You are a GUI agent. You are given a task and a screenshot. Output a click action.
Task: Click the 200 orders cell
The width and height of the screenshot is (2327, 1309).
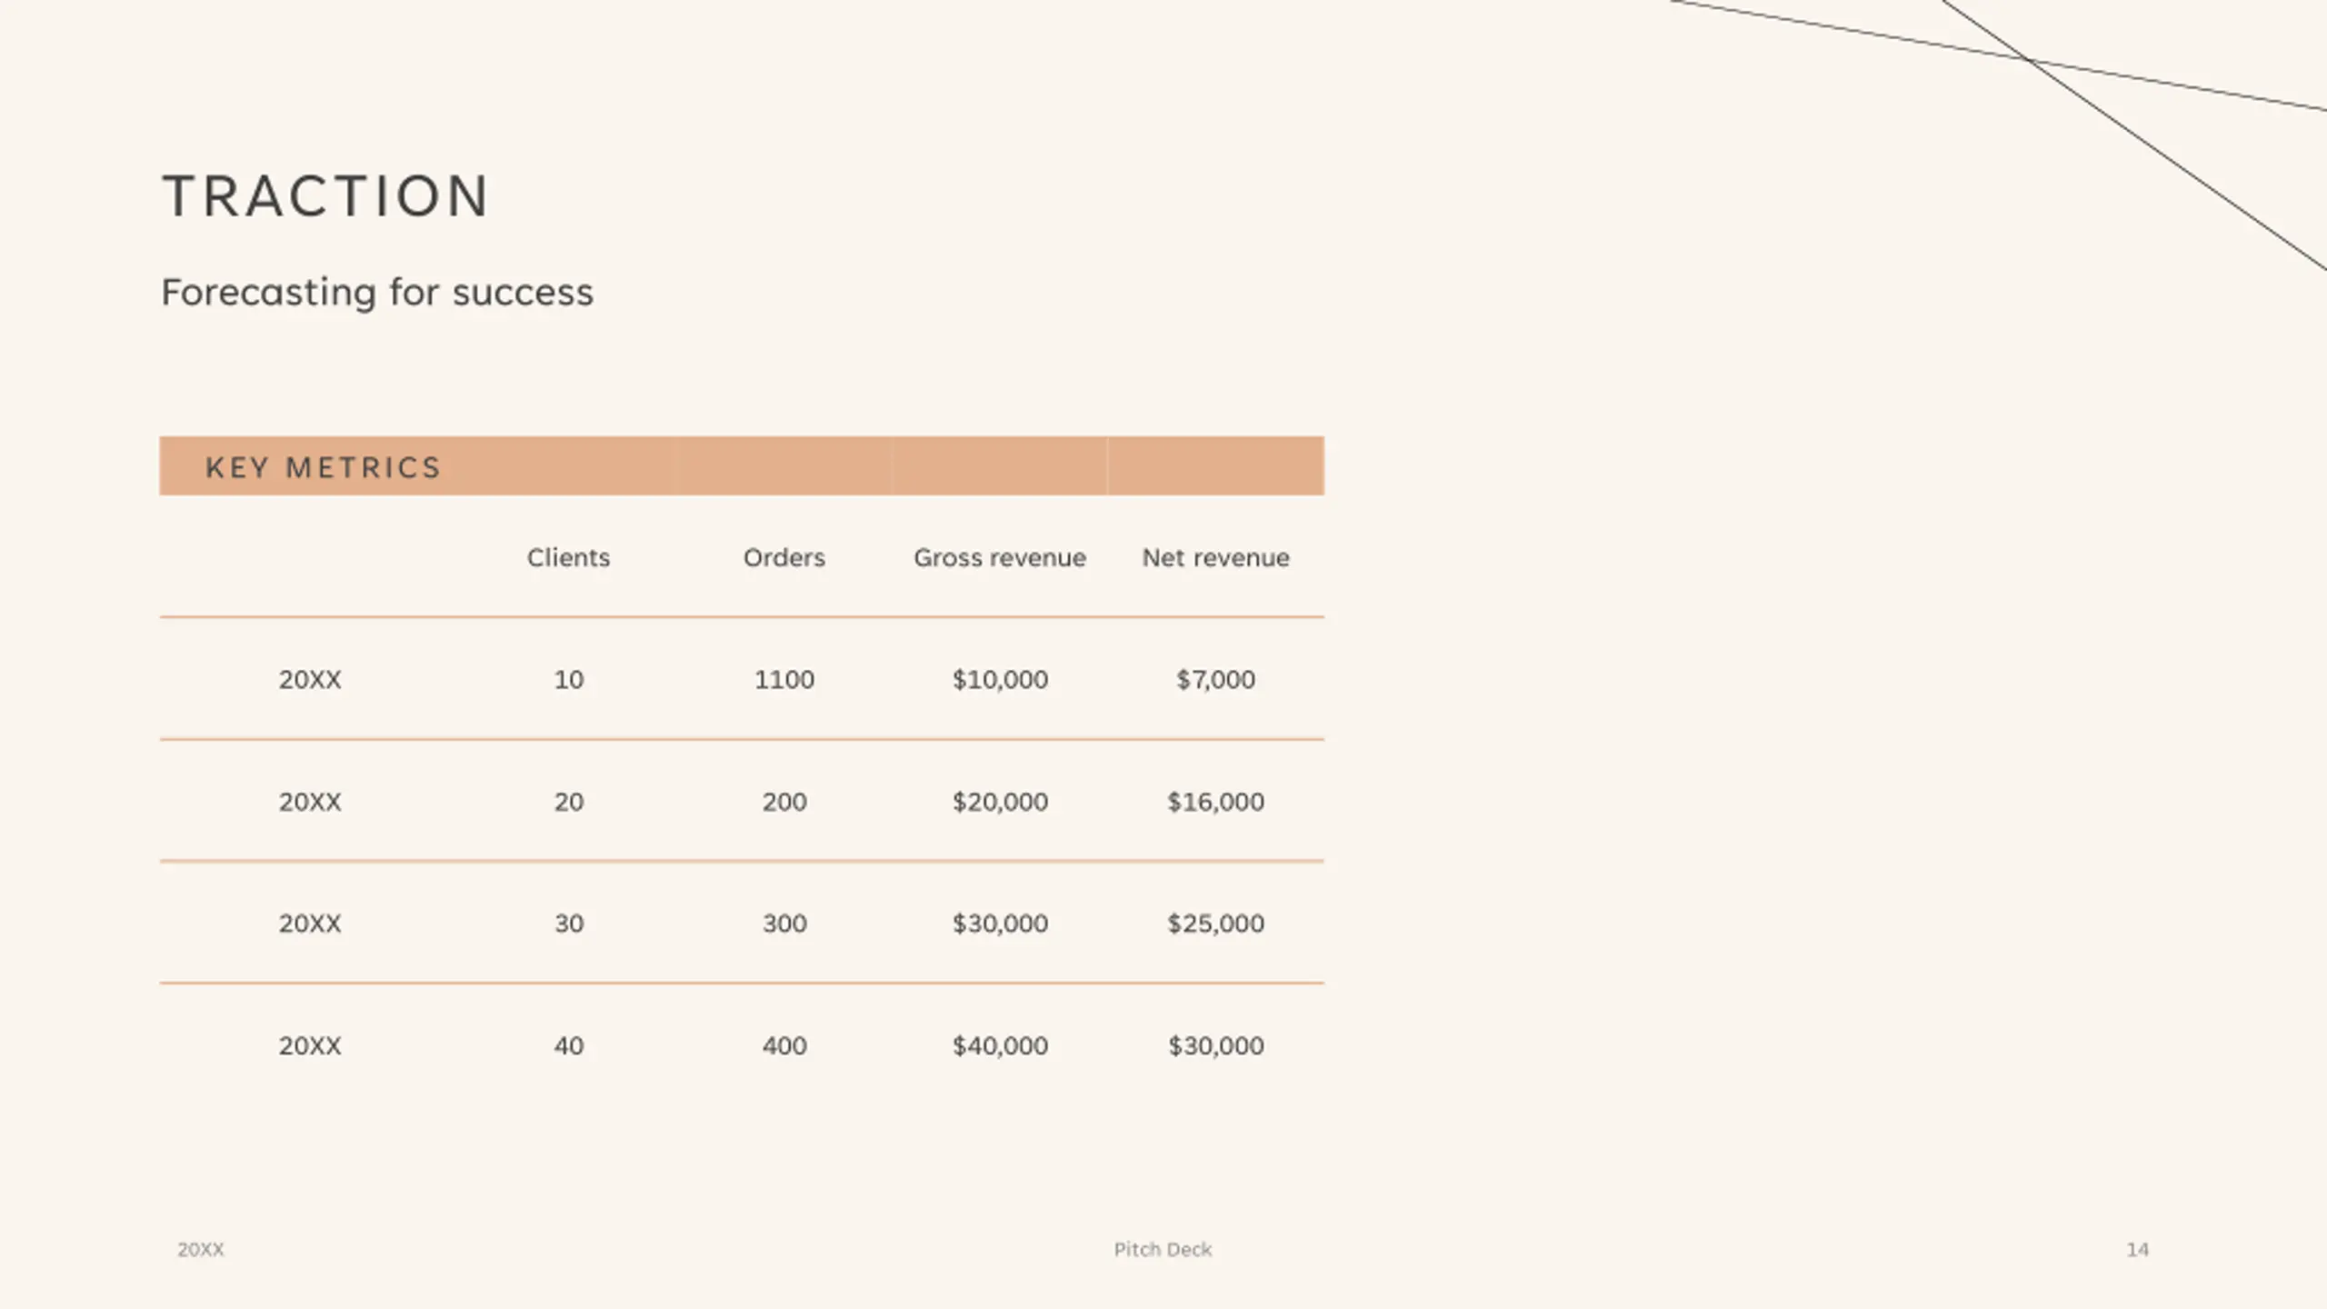784,802
